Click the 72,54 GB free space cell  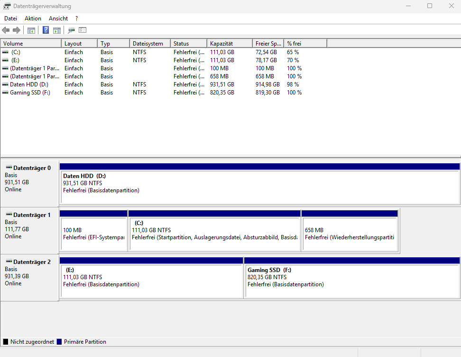click(266, 52)
